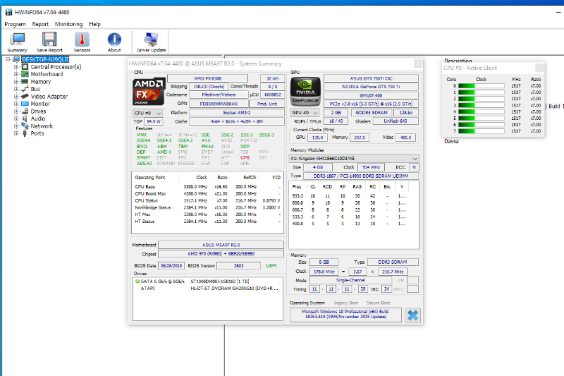
Task: Click the AMD FX-8300 CPU name field
Action: [x=207, y=78]
